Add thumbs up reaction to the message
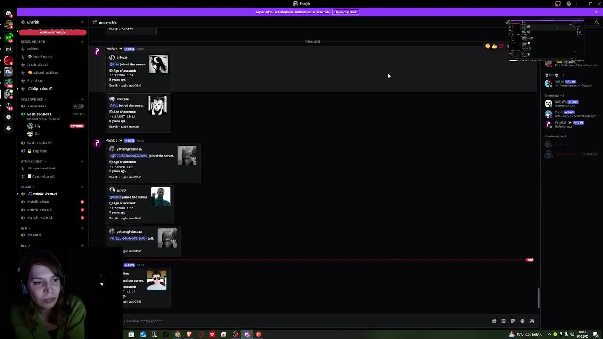 pos(494,46)
